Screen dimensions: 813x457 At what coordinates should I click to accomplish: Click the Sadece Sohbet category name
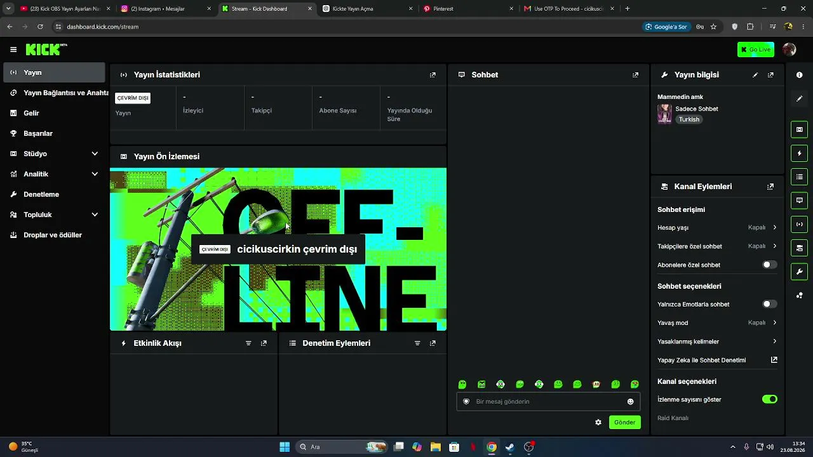coord(697,109)
